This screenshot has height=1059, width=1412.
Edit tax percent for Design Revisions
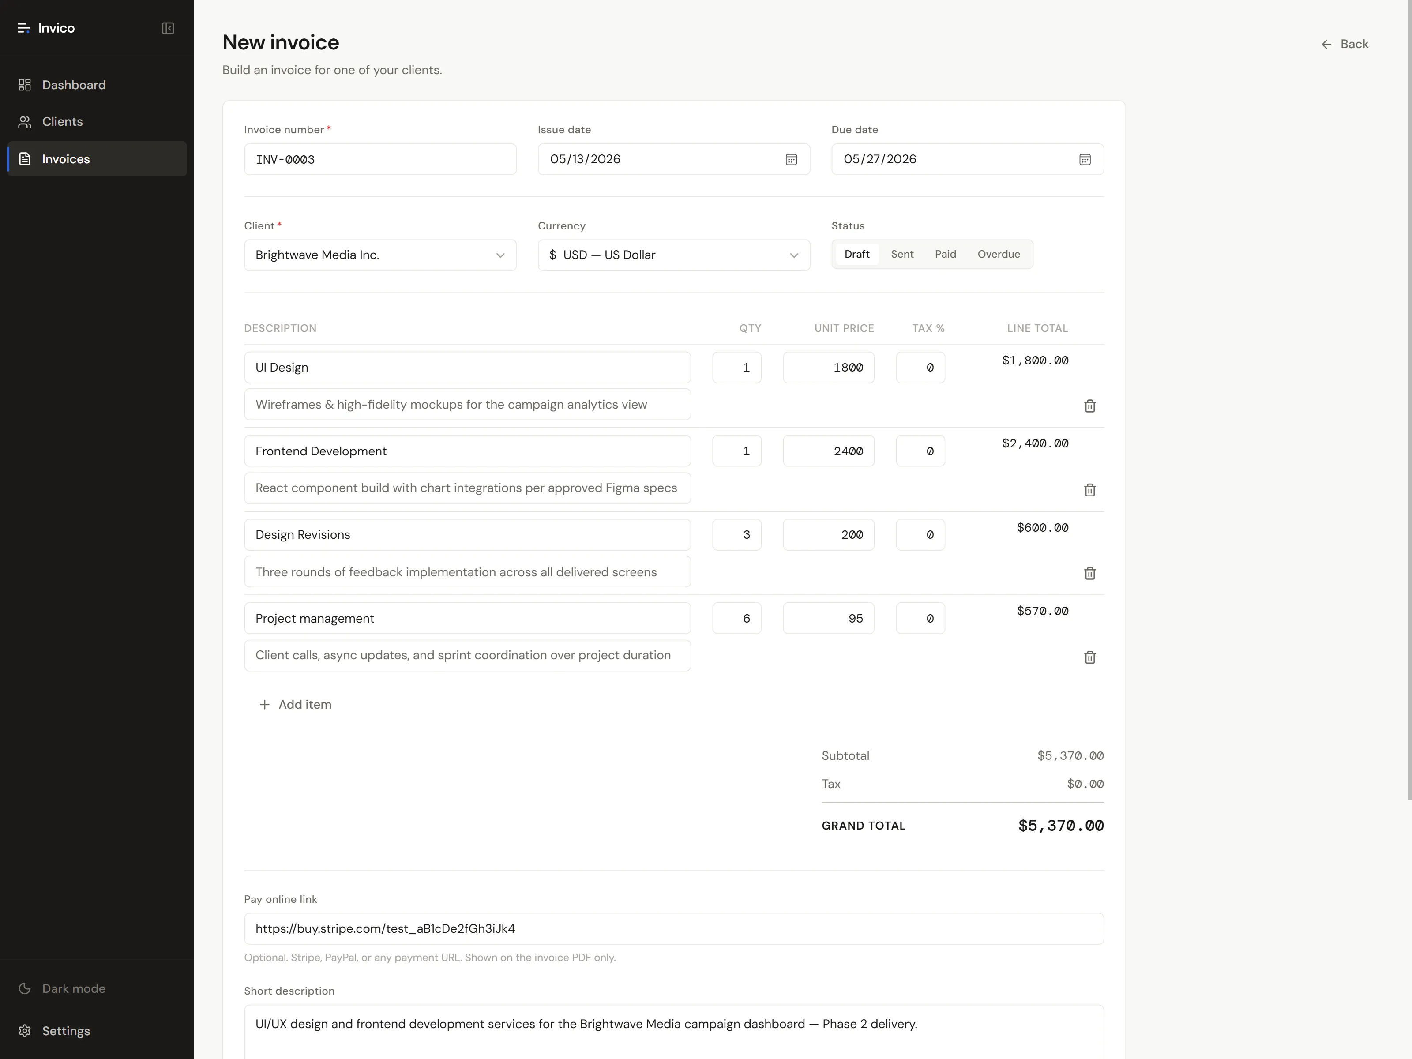tap(920, 535)
